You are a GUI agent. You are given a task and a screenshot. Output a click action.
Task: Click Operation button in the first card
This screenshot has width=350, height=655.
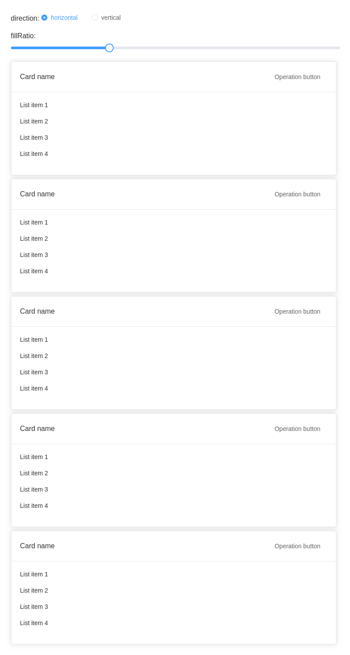click(x=297, y=77)
